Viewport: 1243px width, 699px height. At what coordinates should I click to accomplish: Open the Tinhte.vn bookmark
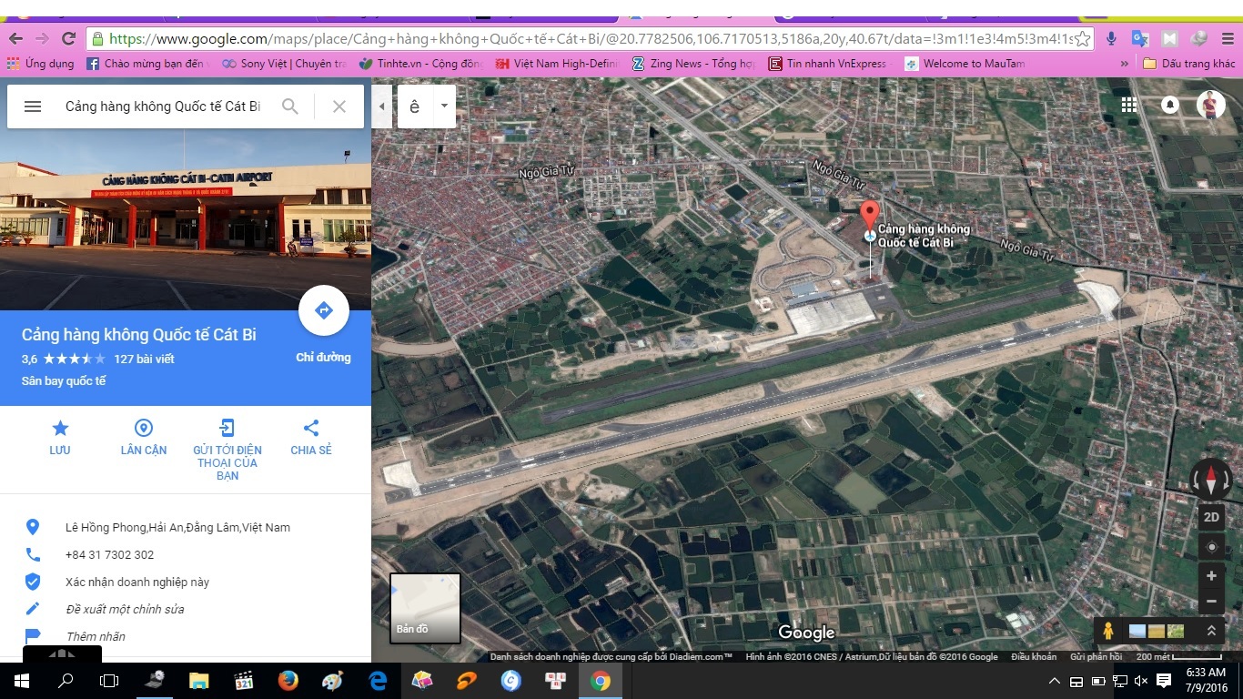[x=422, y=64]
